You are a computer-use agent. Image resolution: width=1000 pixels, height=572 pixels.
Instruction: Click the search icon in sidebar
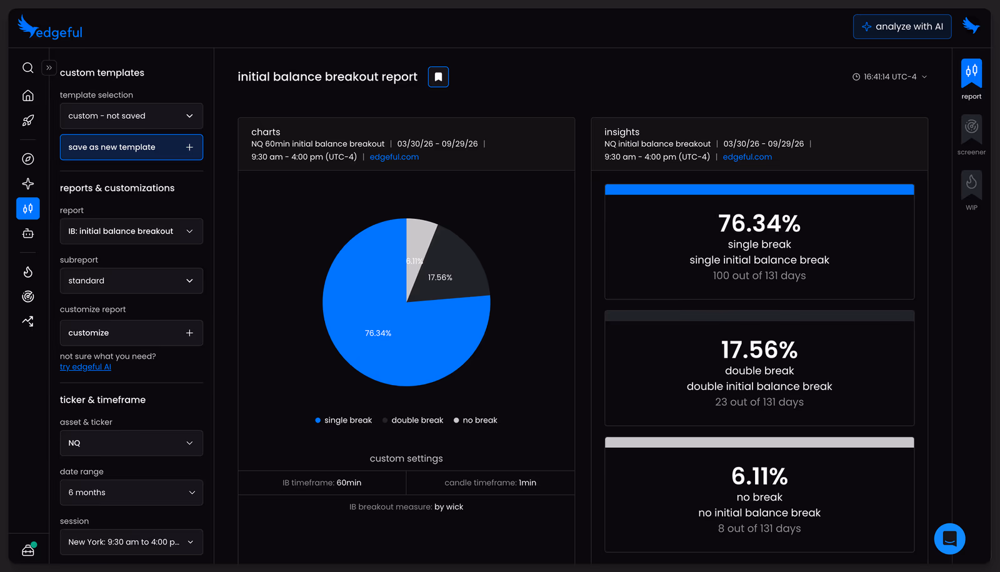[x=28, y=68]
